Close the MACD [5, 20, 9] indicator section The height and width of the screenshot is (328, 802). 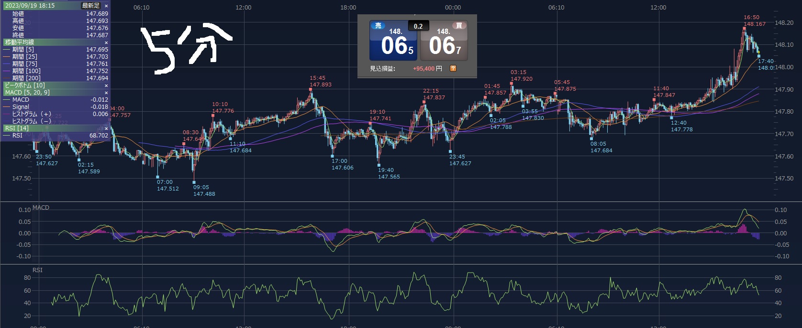point(106,93)
